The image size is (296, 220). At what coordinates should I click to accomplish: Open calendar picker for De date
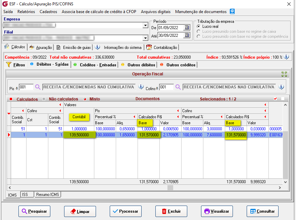pos(187,27)
